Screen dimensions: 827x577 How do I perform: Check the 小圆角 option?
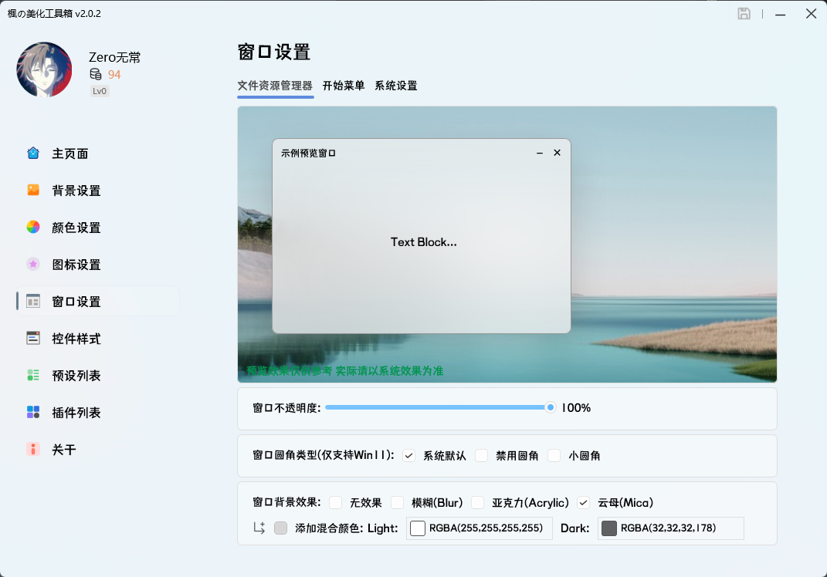pyautogui.click(x=554, y=455)
